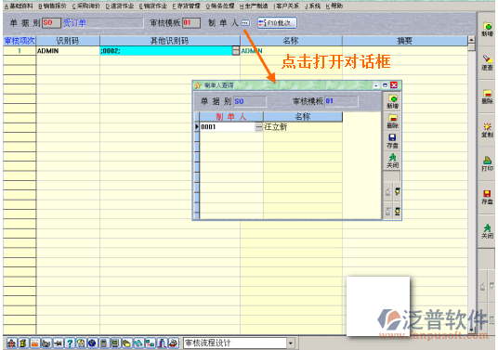Click the 打印 print icon in the right sidebar
This screenshot has height=350, width=498.
tap(487, 163)
